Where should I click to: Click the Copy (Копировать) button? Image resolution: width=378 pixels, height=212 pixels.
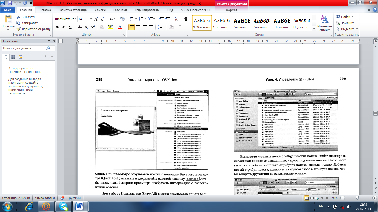28,23
